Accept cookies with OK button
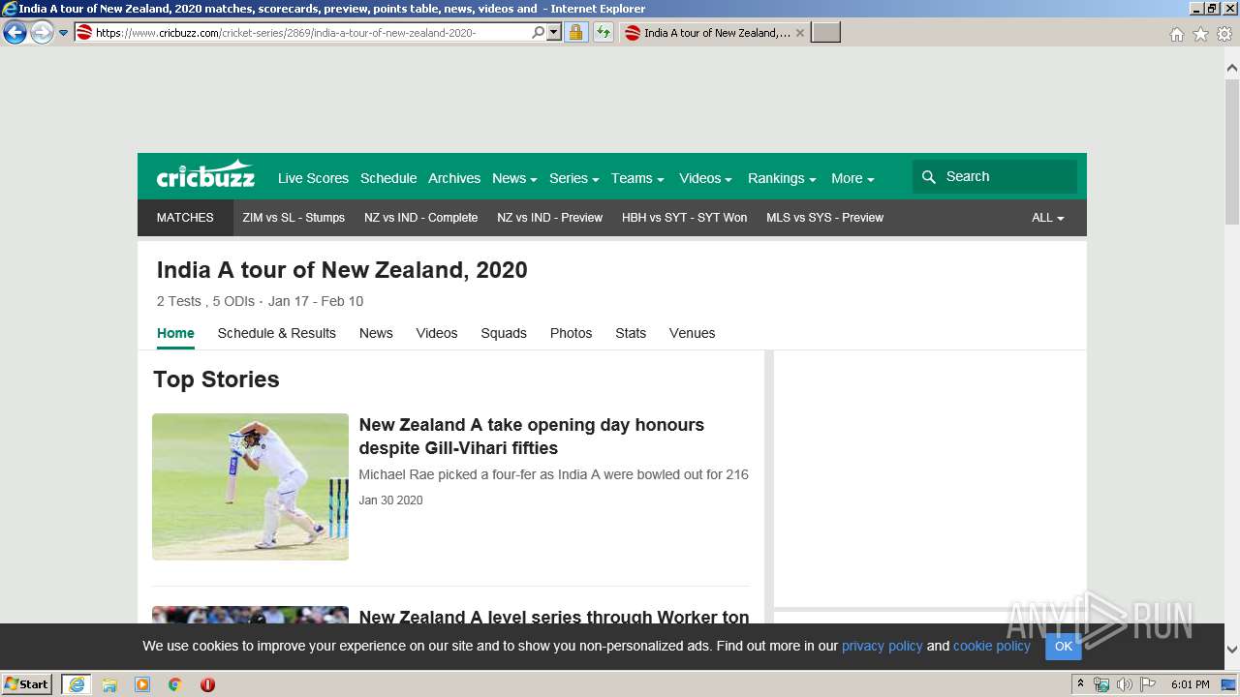The image size is (1240, 697). (x=1064, y=646)
